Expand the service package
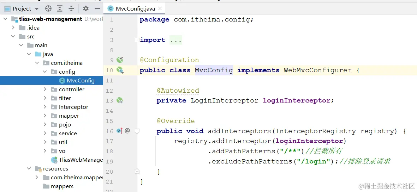 [x=45, y=134]
